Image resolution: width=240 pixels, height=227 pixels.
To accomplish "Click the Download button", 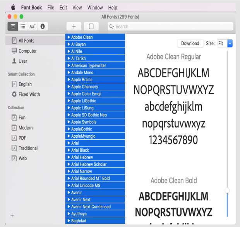I will coord(190,43).
